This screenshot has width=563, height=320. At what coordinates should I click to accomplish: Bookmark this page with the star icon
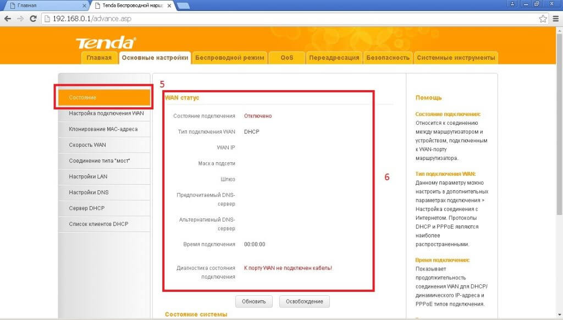[x=543, y=19]
